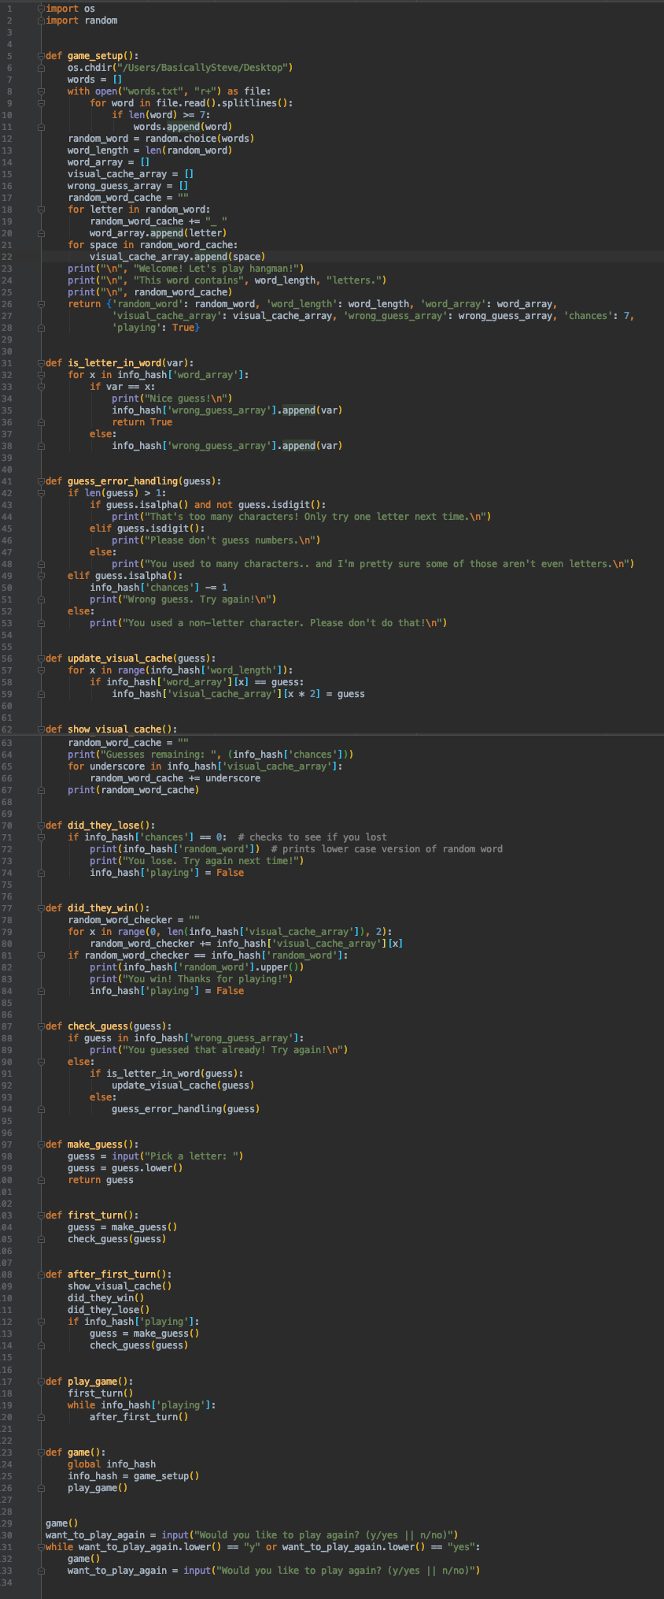Collapse the check_guess function fold marker

tap(41, 1026)
